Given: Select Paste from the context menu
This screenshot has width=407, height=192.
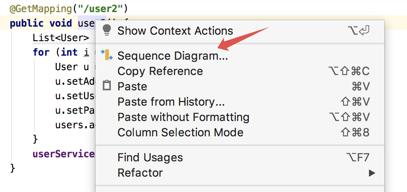Looking at the screenshot, I should pyautogui.click(x=132, y=87).
